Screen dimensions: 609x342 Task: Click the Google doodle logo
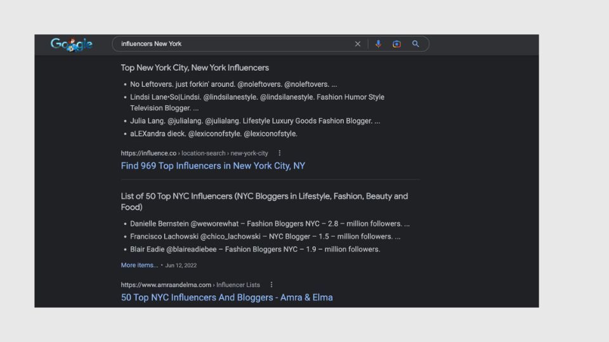pyautogui.click(x=72, y=44)
